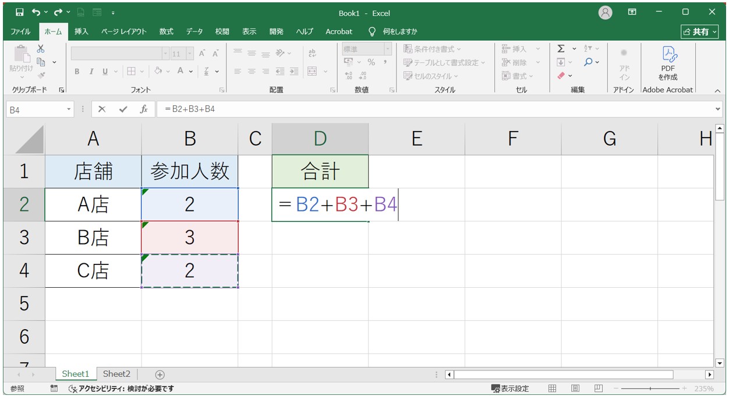The height and width of the screenshot is (399, 729).
Task: Open the font size dropdown
Action: [x=190, y=54]
